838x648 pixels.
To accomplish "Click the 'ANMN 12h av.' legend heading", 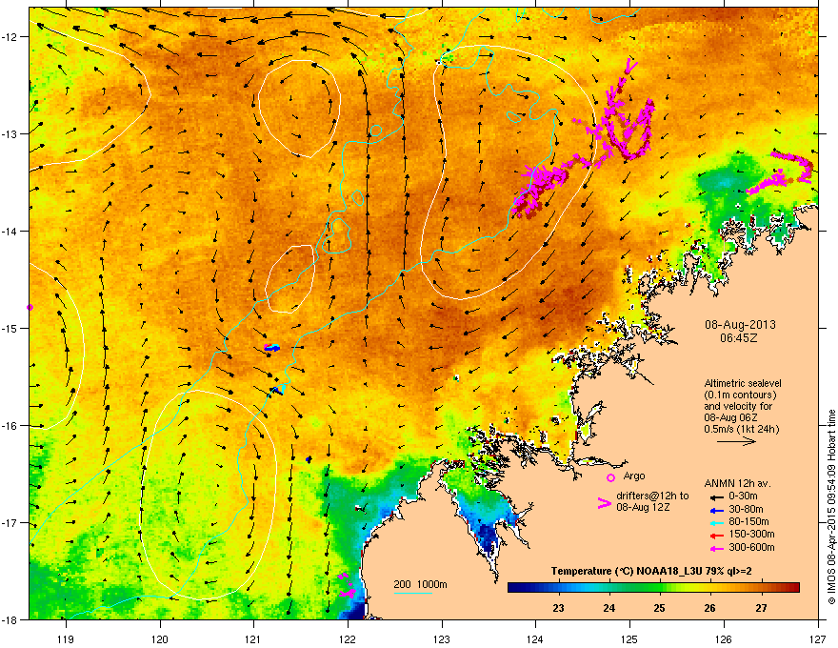I will click(x=737, y=483).
